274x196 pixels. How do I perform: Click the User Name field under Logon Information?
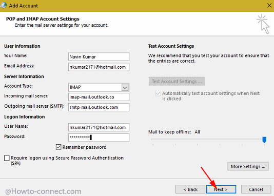[99, 127]
